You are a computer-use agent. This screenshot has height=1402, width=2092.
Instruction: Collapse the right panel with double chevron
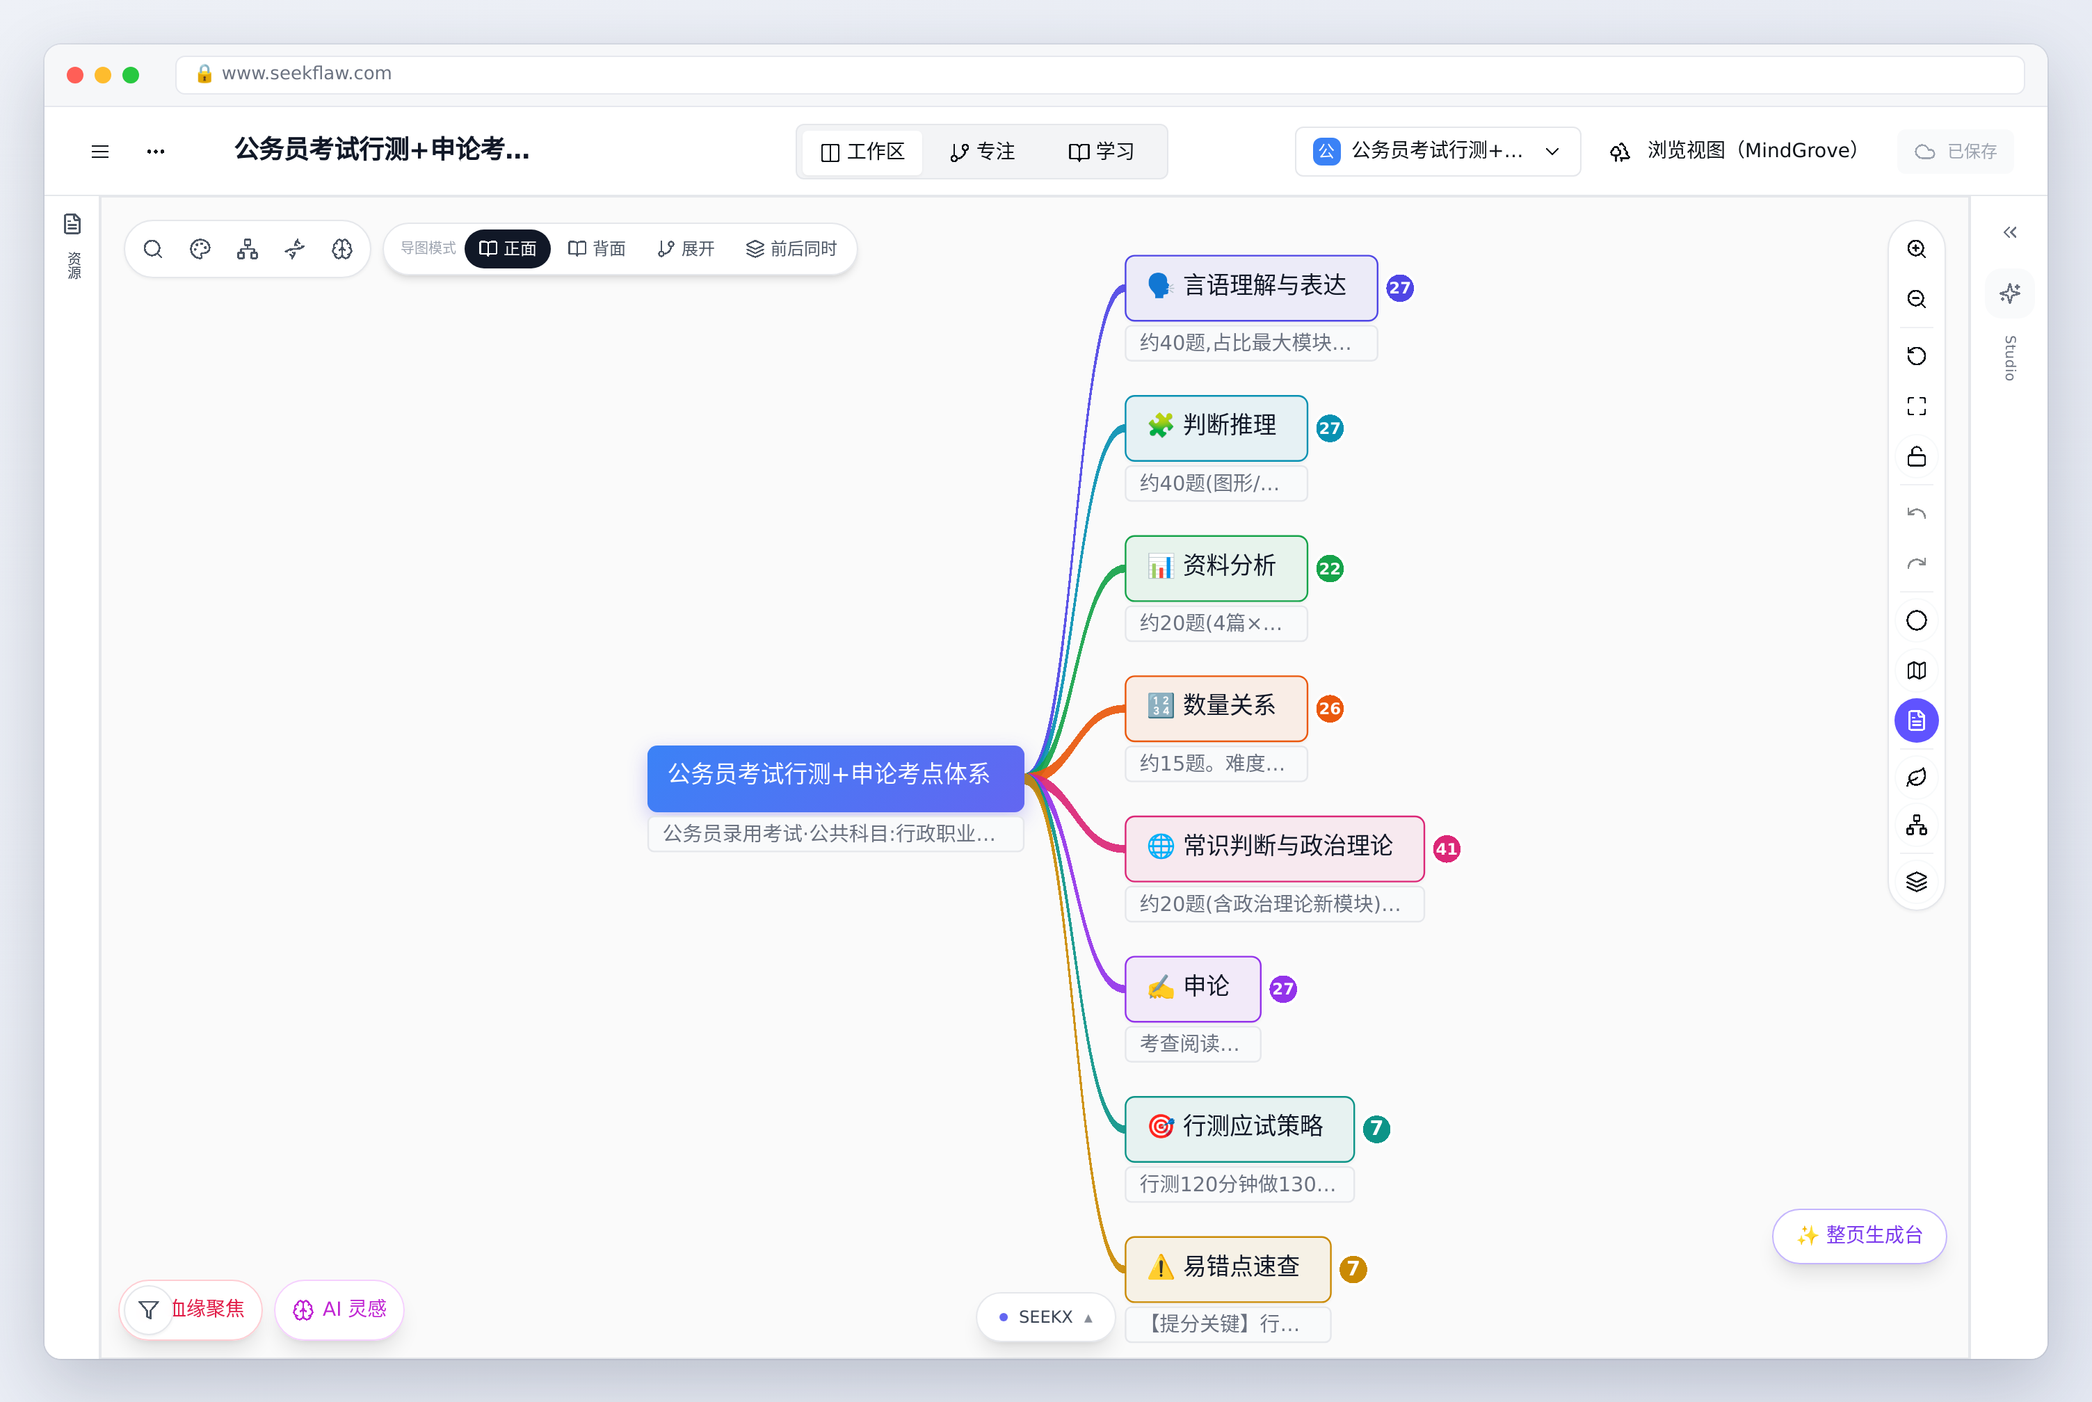2010,232
